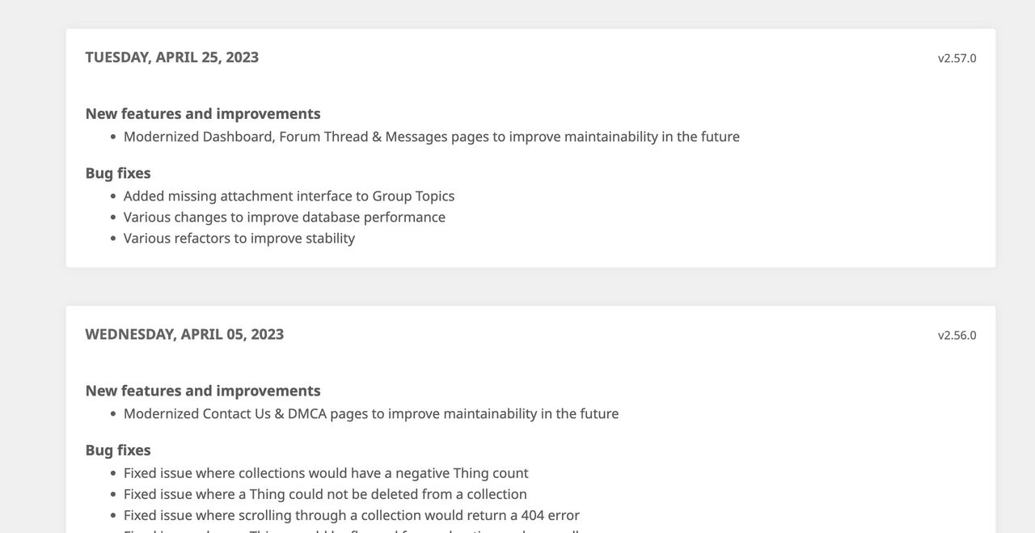Click 'Various refactors to improve stability' line

239,239
